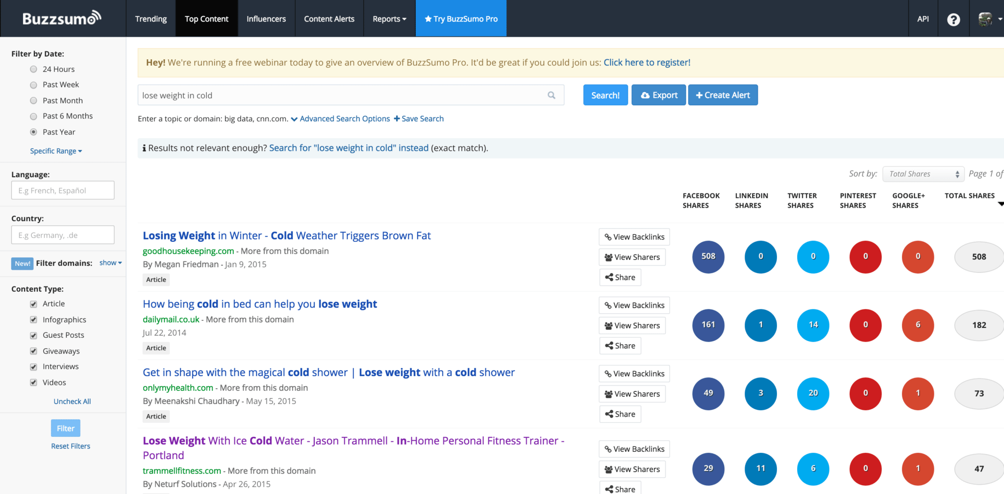
Task: Click the Create Alert button
Action: (723, 95)
